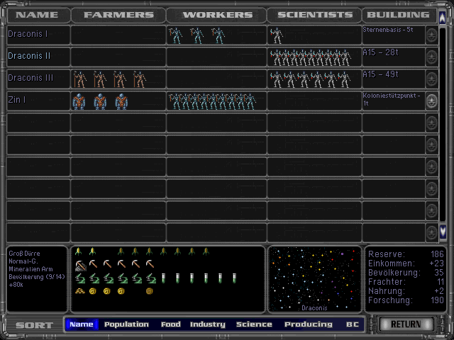Click the Draconis galaxy minimap
This screenshot has width=454, height=340.
tap(314, 278)
